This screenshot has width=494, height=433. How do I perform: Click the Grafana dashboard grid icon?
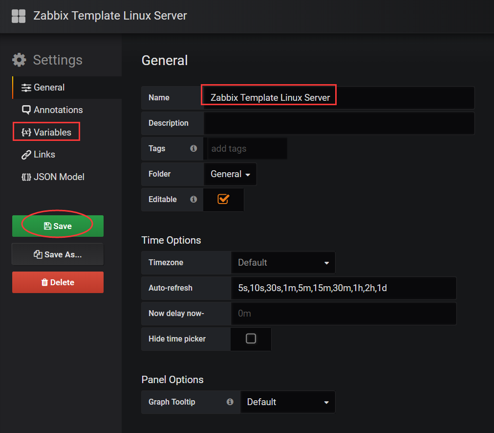19,16
